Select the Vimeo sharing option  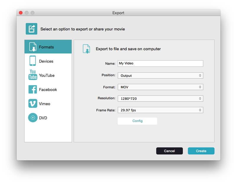[48, 103]
